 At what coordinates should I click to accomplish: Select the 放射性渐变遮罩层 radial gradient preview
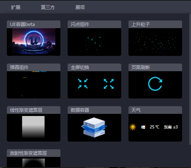[34, 163]
